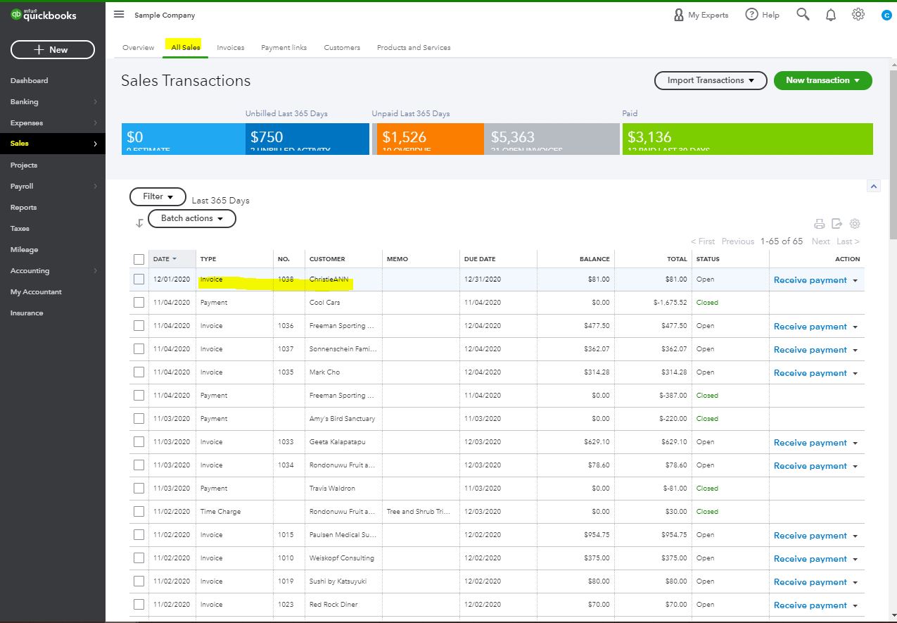Click the blue $0 Estimate bar
Viewport: 897px width, 623px height.
[184, 139]
